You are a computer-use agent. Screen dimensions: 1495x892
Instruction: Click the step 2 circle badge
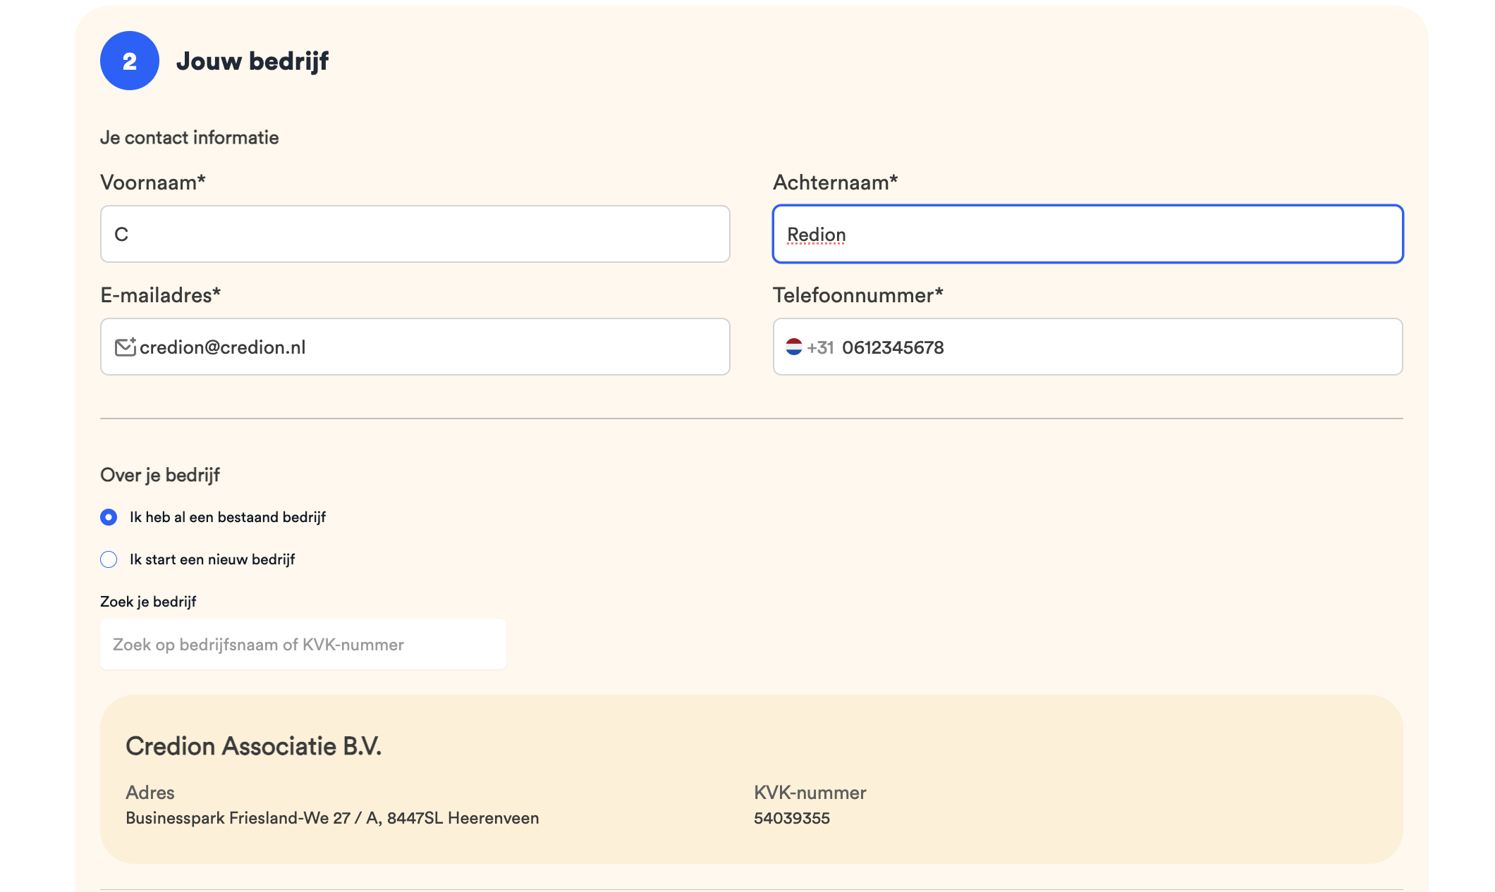(130, 61)
